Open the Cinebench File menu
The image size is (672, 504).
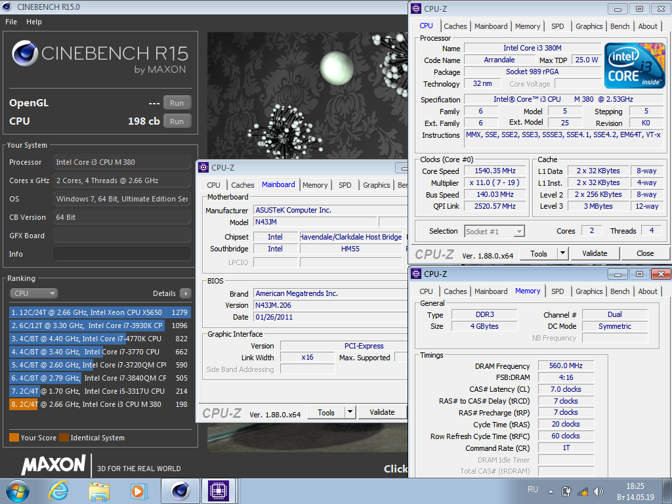pos(11,22)
